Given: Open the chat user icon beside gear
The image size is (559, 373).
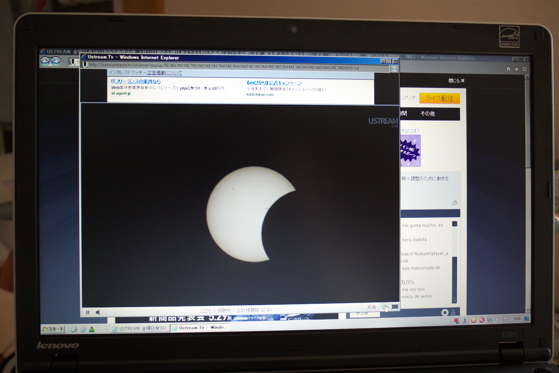Looking at the screenshot, I should pos(453,312).
